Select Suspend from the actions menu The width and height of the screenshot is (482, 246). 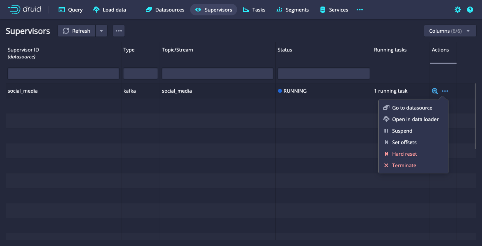click(402, 131)
